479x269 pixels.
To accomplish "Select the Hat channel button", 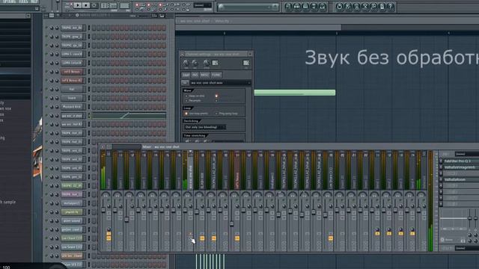I will pos(72,90).
